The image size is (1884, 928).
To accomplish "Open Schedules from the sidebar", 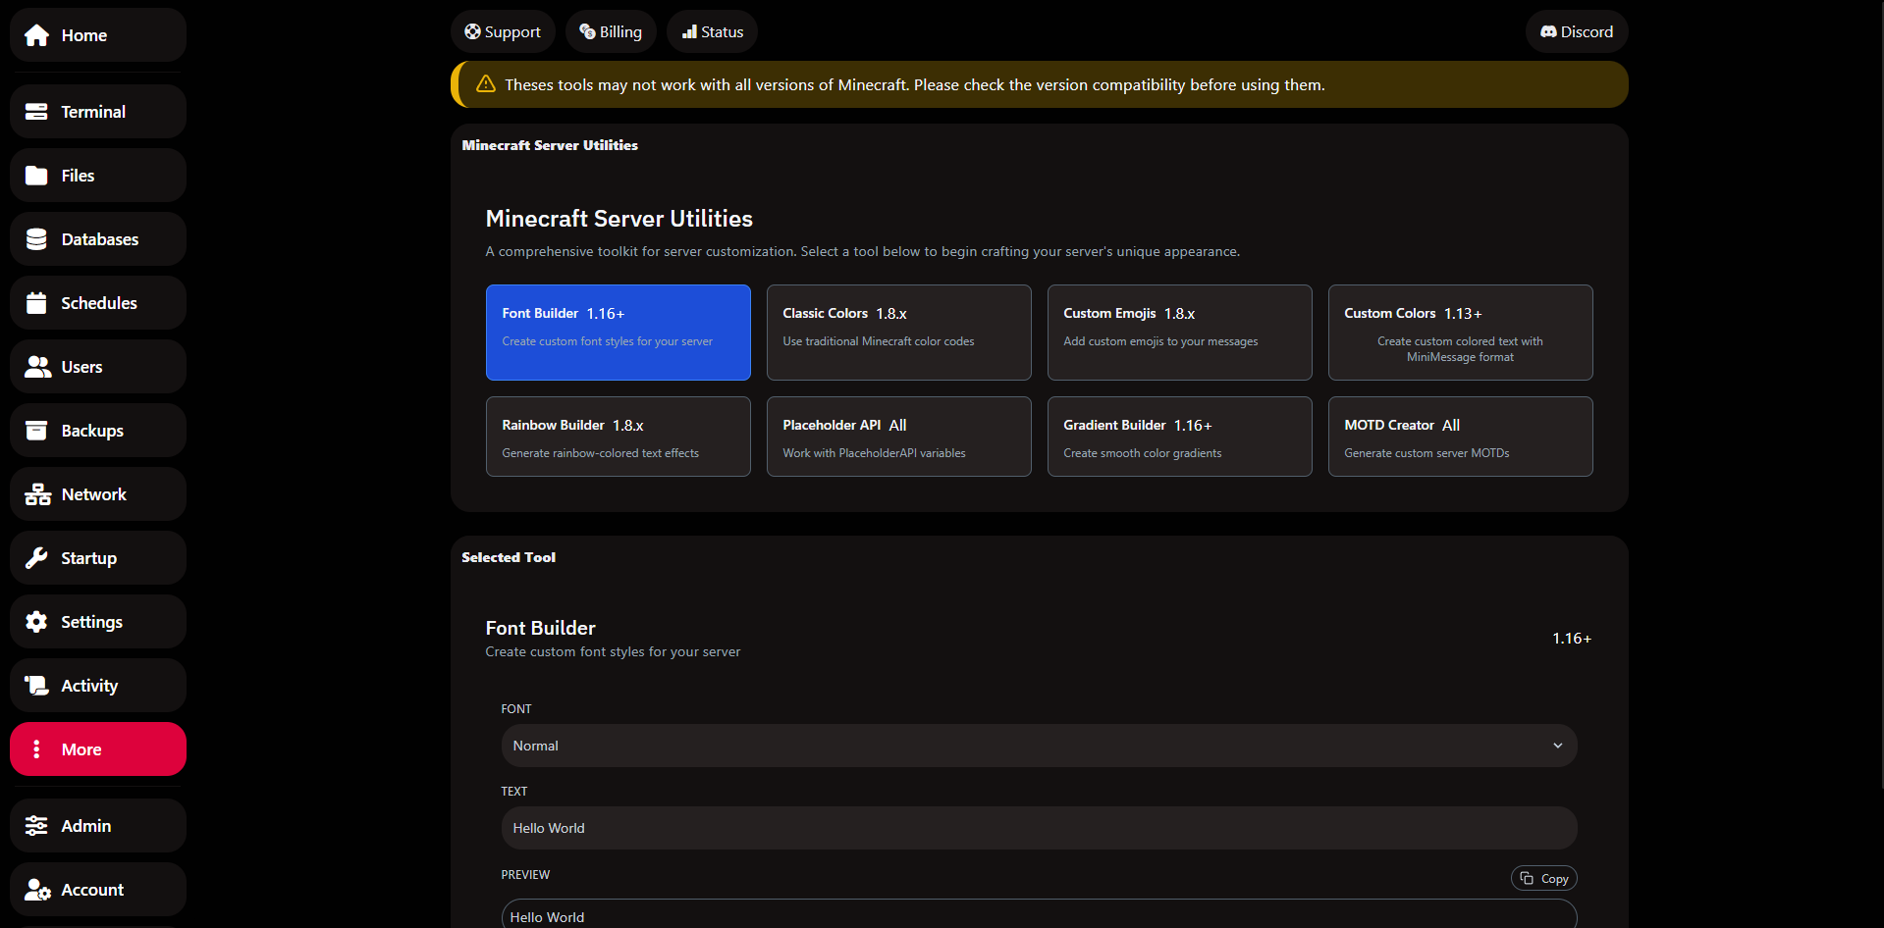I will [x=98, y=303].
